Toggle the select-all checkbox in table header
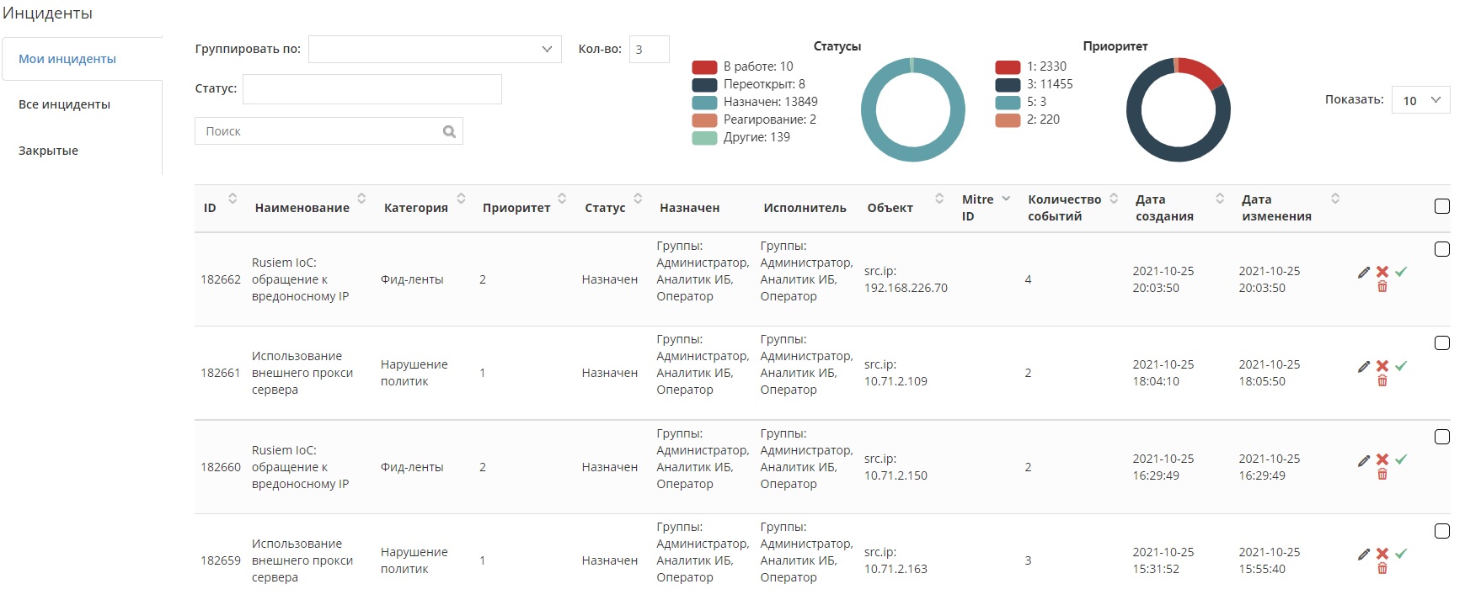1481x600 pixels. tap(1441, 206)
